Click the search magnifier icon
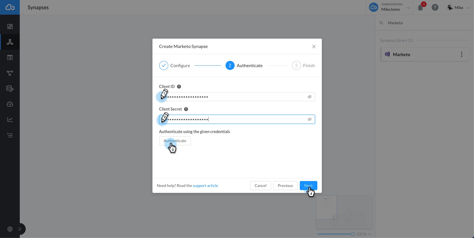 click(381, 23)
